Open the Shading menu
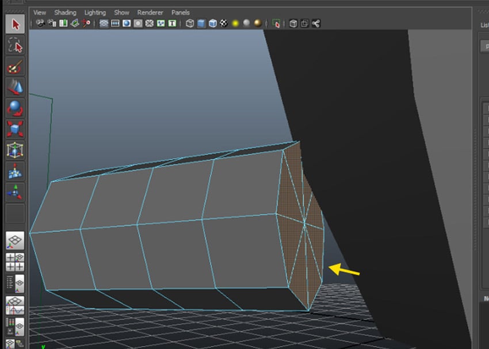This screenshot has height=349, width=489. pyautogui.click(x=65, y=12)
